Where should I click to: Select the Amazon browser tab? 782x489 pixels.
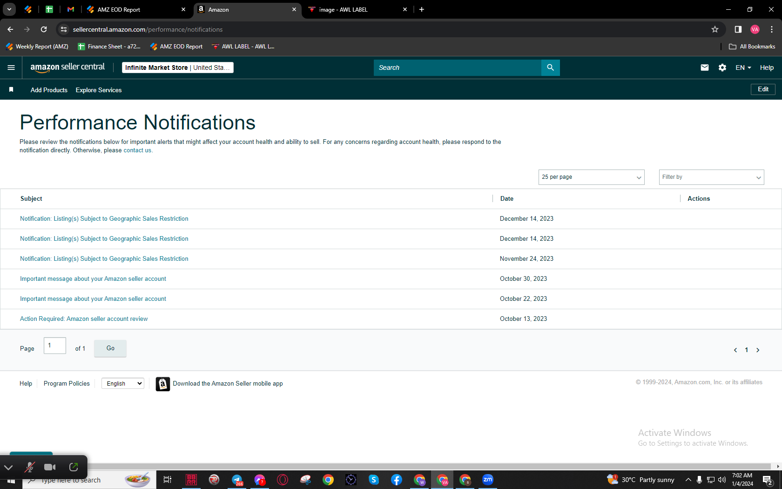click(x=247, y=9)
